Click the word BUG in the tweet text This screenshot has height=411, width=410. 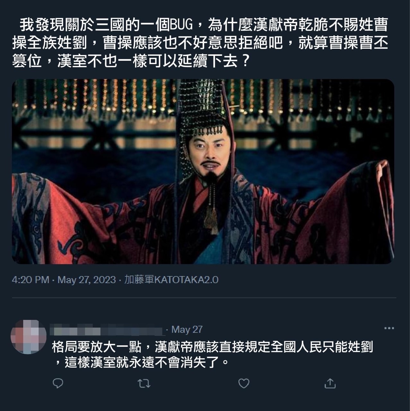pyautogui.click(x=181, y=25)
